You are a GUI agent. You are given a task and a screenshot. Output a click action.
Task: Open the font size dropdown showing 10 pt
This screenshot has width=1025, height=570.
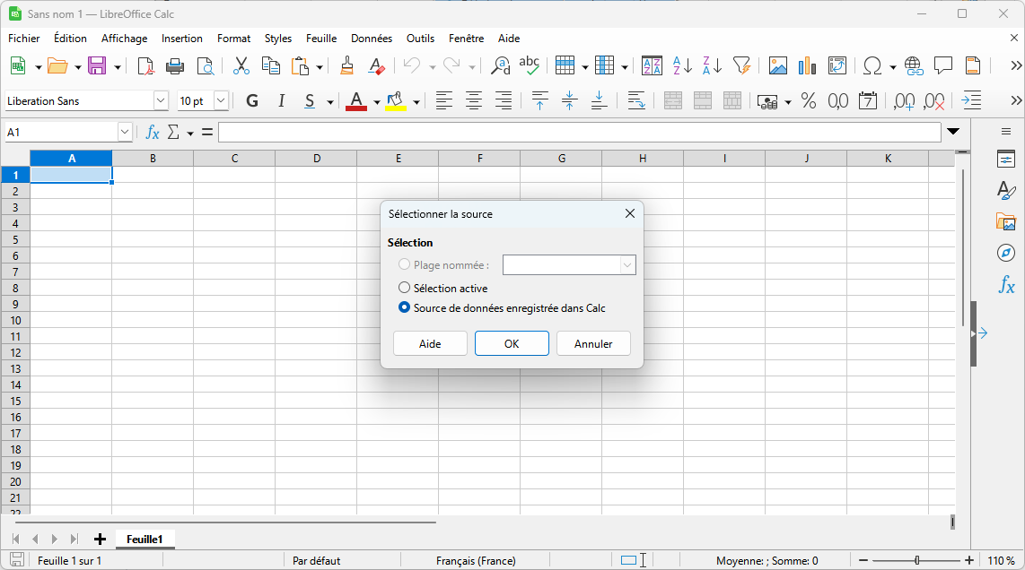click(221, 101)
